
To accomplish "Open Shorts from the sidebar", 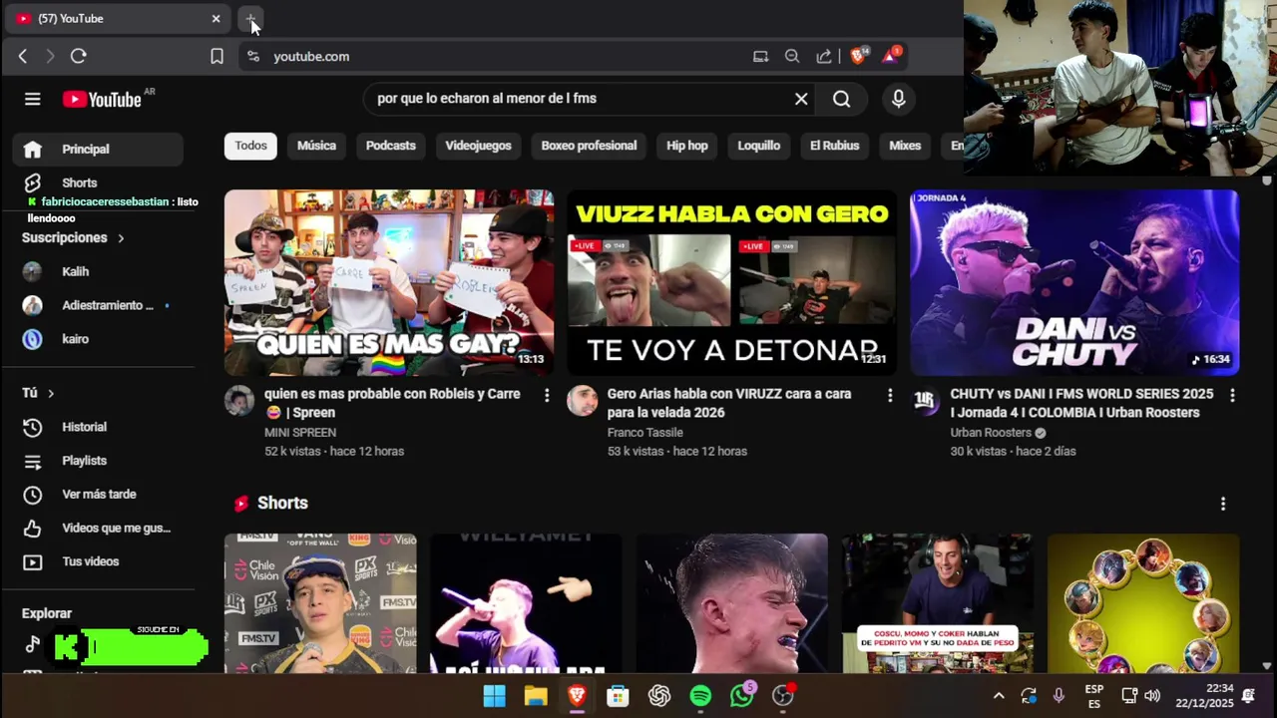I will click(98, 182).
